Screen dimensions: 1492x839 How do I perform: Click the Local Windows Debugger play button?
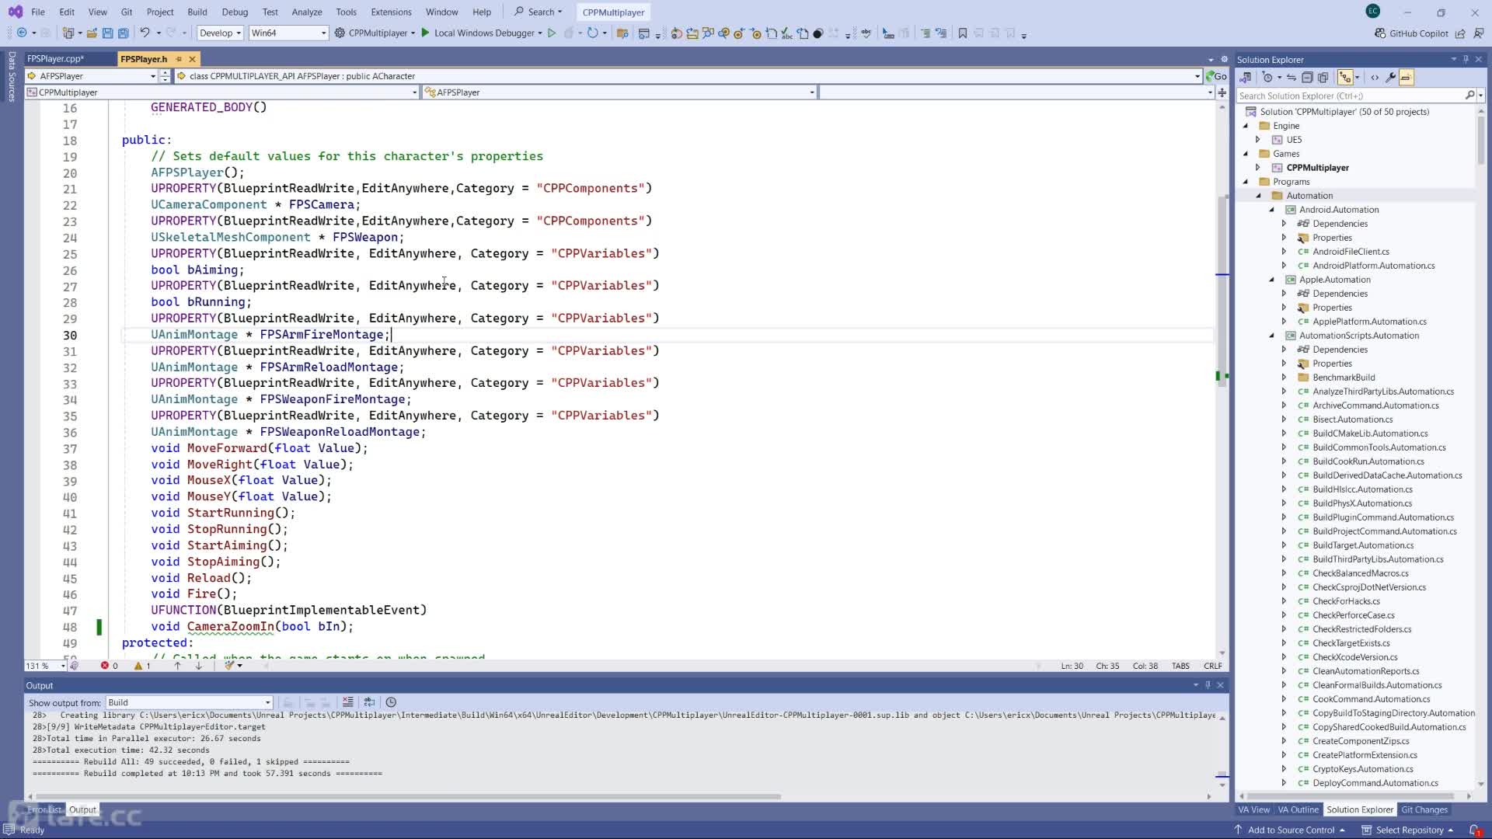coord(427,34)
